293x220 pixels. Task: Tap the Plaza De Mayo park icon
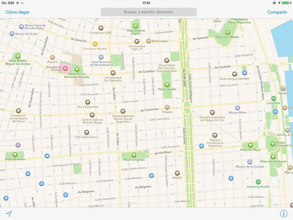coord(250,145)
